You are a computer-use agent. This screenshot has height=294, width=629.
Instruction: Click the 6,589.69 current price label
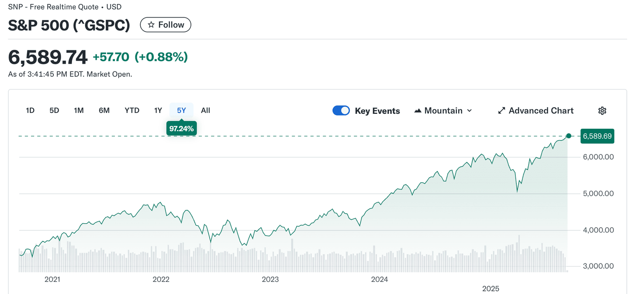click(597, 137)
